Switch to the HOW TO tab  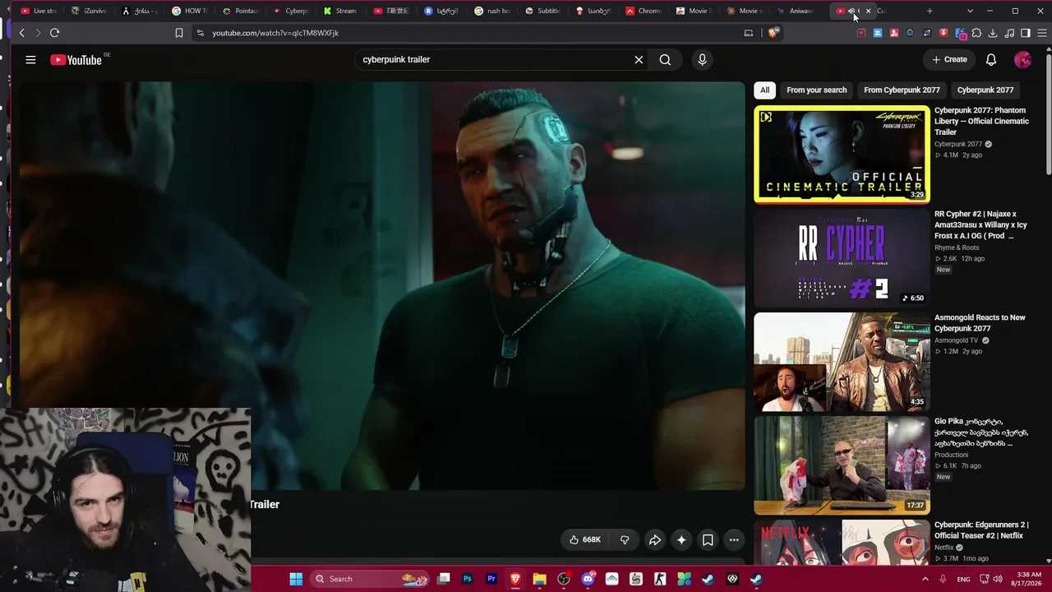coord(191,11)
